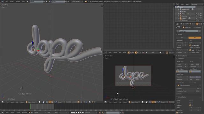The image size is (204, 114).
Task: Open the File menu in top bar
Action: [x=6, y=2]
